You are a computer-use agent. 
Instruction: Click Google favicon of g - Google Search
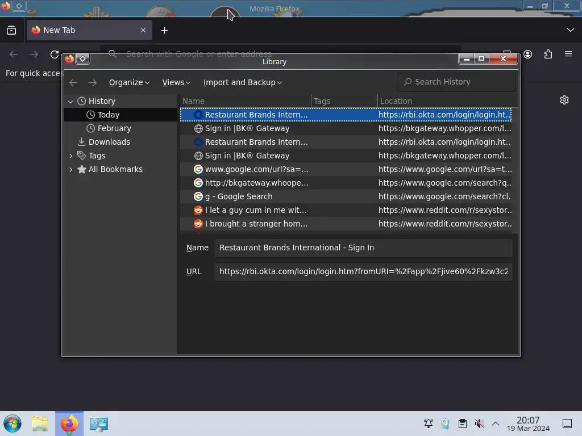pyautogui.click(x=198, y=196)
